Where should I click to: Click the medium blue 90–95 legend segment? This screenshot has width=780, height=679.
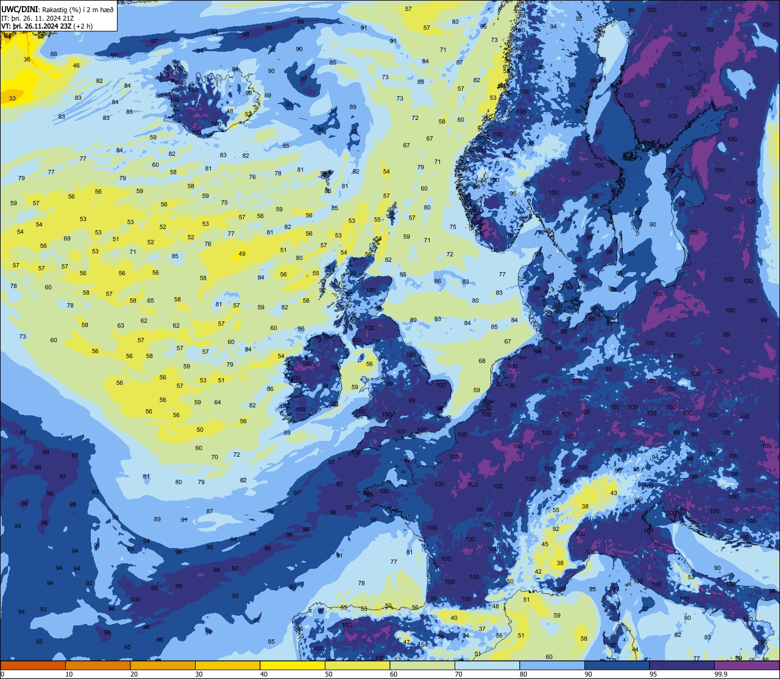(617, 665)
